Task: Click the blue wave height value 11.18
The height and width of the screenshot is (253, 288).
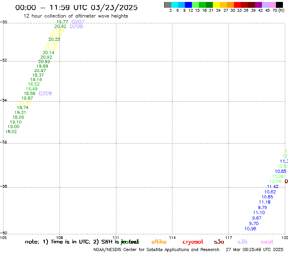Action: point(265,202)
